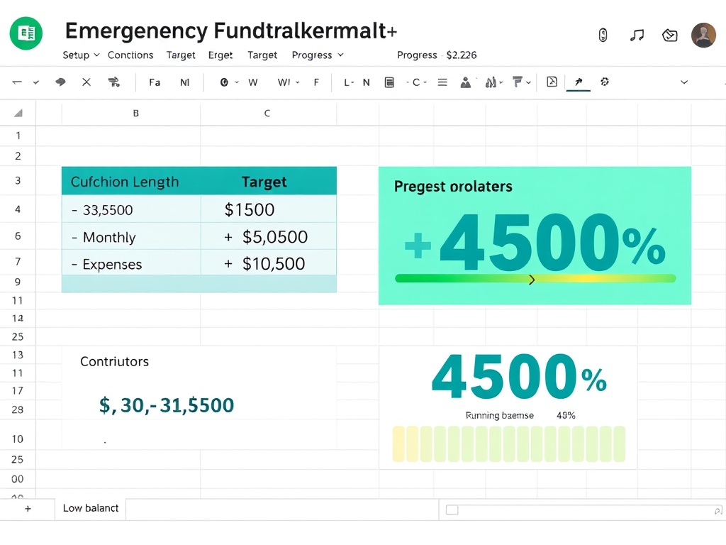This screenshot has width=726, height=545.
Task: Click the Cufchion Length header cell
Action: tap(131, 181)
